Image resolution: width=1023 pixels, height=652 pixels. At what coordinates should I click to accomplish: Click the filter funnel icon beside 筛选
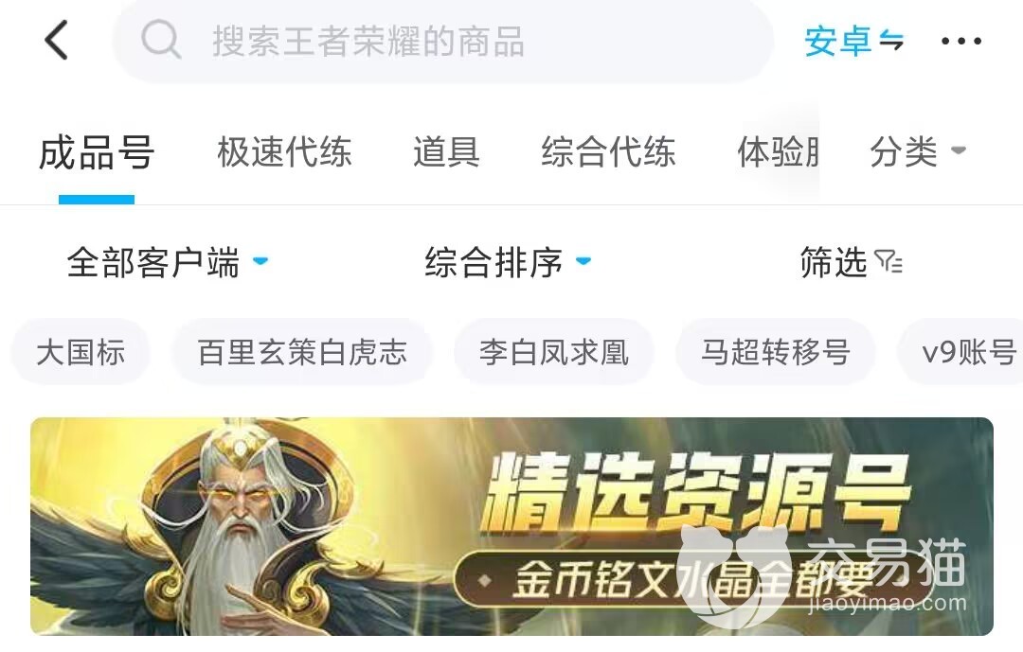(888, 261)
